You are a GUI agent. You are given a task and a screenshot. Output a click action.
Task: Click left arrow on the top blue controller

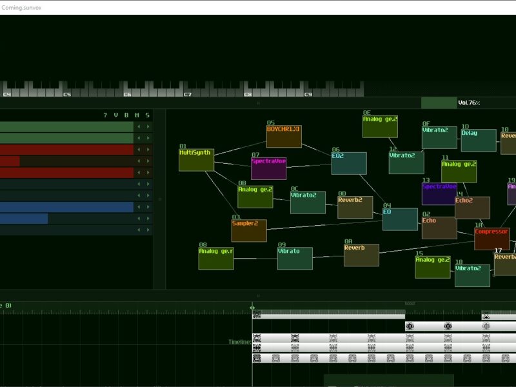pyautogui.click(x=138, y=207)
